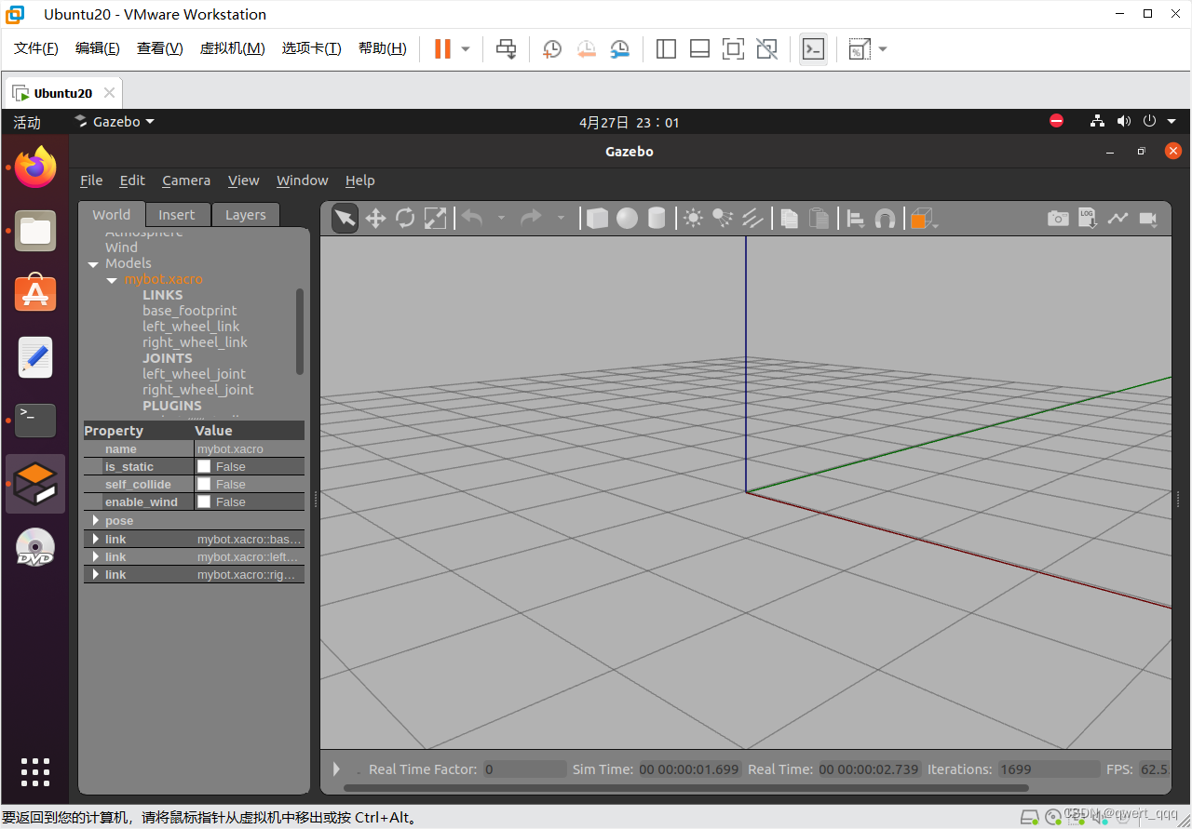
Task: Open the Gazebo File menu
Action: pyautogui.click(x=91, y=181)
